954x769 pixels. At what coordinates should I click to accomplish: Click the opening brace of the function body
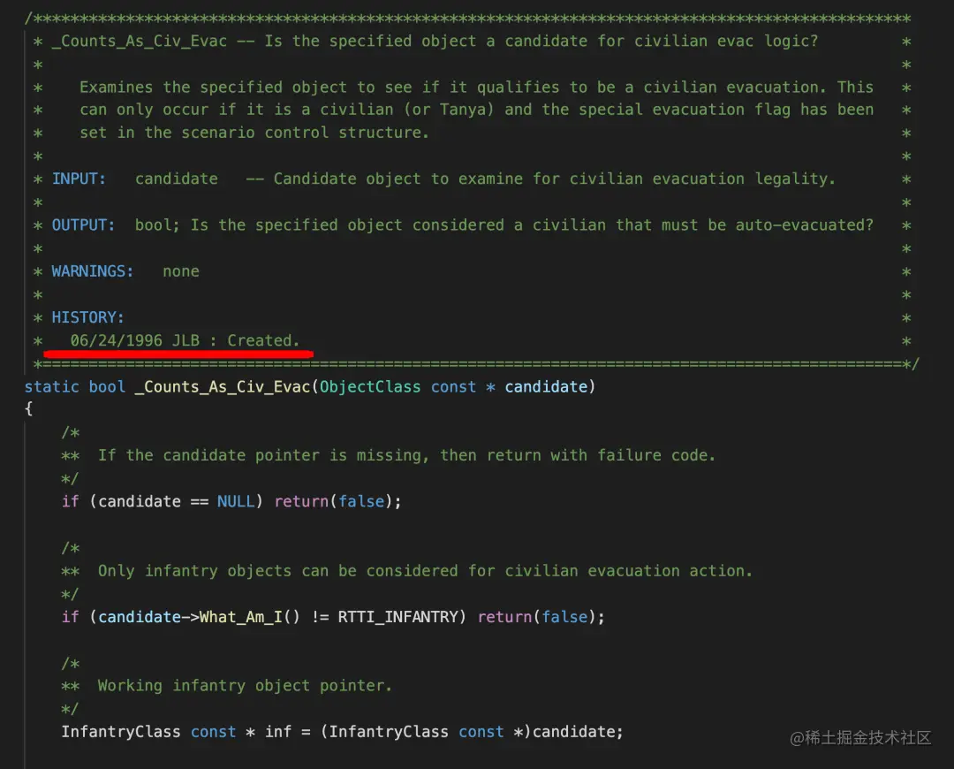click(28, 409)
